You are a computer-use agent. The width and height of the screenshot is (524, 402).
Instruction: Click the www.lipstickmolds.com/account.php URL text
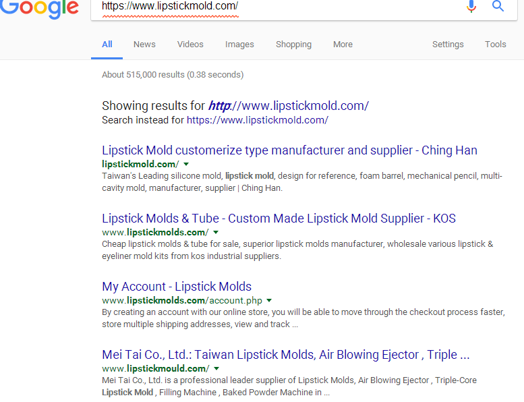(x=182, y=301)
